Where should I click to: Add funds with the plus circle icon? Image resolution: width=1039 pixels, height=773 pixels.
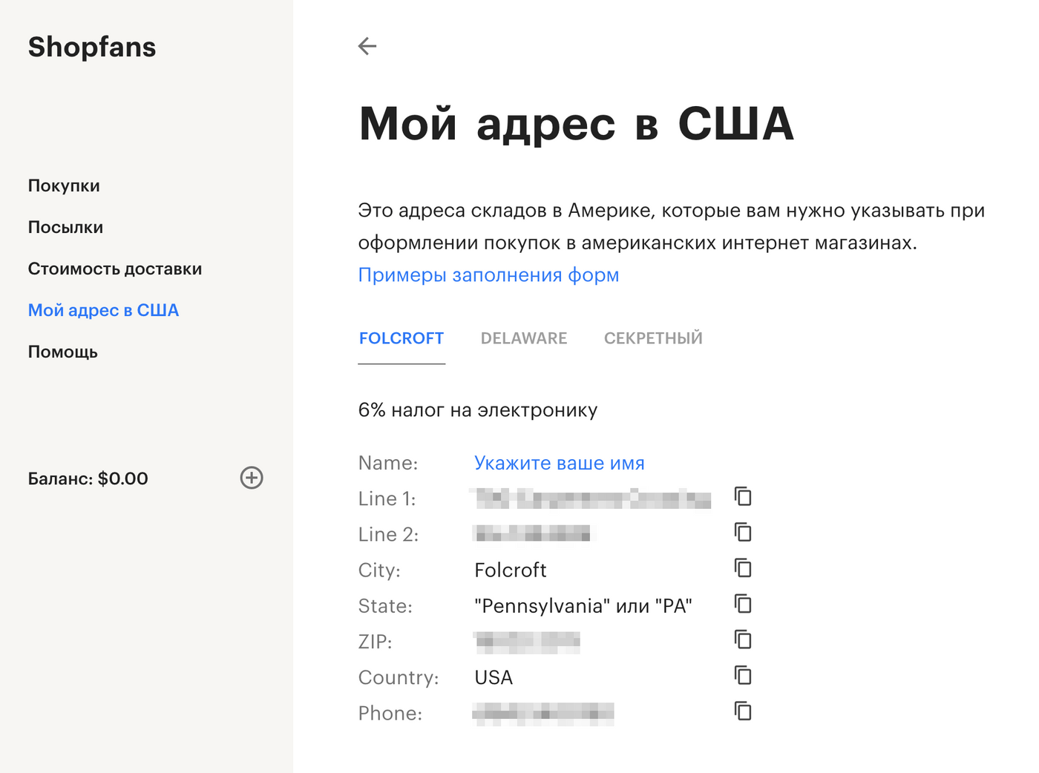(252, 478)
